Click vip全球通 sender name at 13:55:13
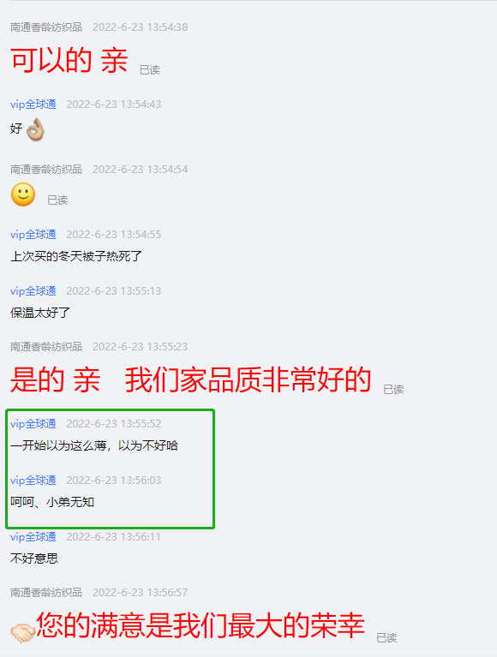497x657 pixels. tap(33, 291)
